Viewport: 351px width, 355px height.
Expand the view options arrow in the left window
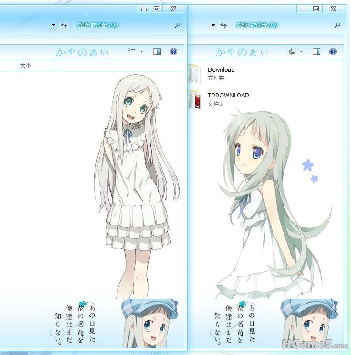[x=142, y=51]
